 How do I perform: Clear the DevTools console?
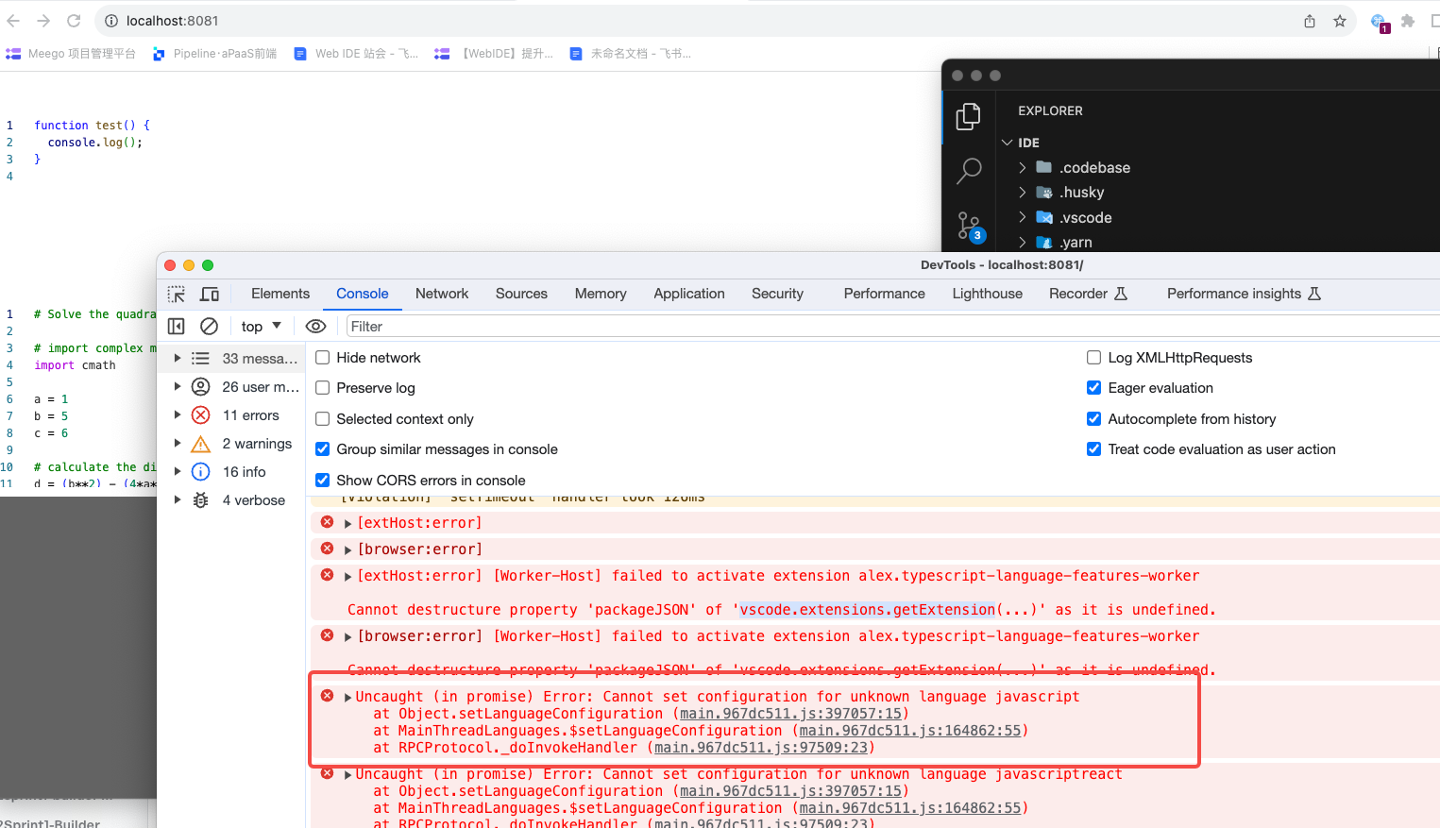tap(209, 326)
